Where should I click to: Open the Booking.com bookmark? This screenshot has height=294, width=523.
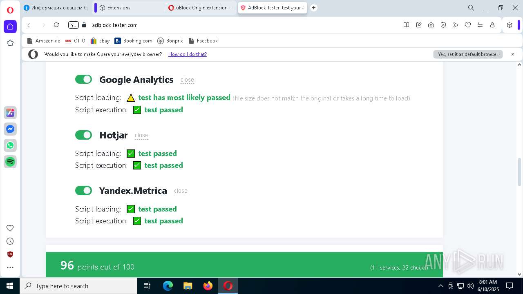[x=134, y=41]
